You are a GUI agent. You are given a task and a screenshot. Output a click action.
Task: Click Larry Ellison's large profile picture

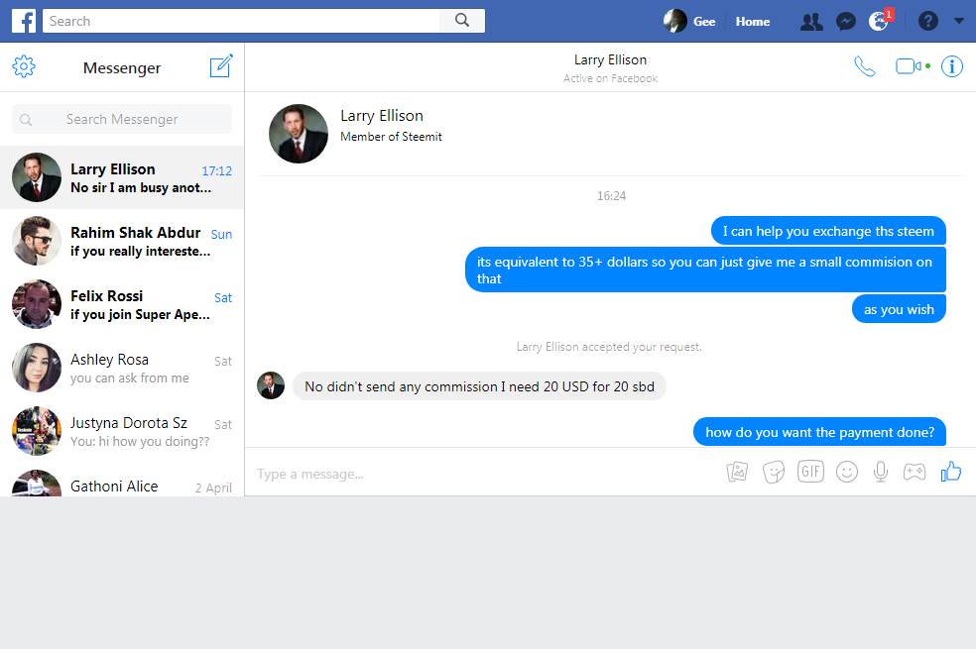(x=299, y=134)
